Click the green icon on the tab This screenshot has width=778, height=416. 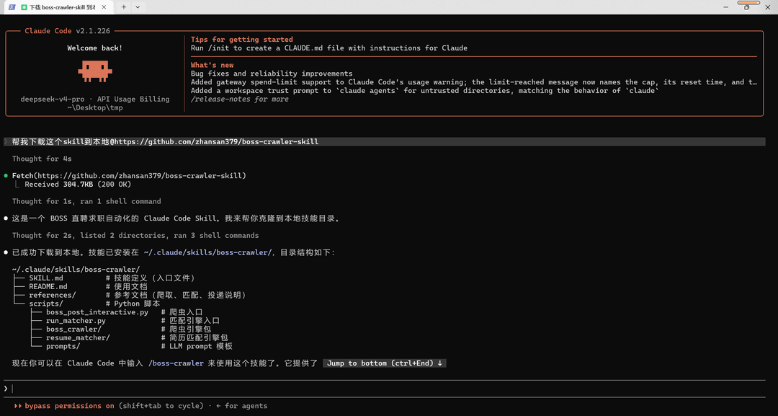pos(24,7)
